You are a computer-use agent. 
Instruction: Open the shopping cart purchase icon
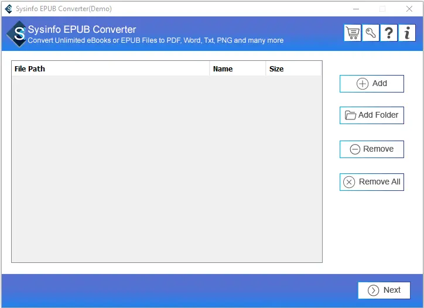[x=353, y=33]
